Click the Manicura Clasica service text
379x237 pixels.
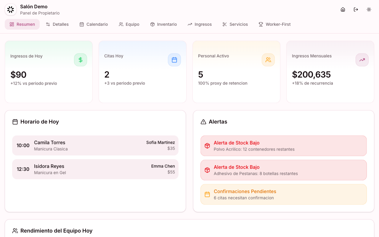click(x=51, y=149)
